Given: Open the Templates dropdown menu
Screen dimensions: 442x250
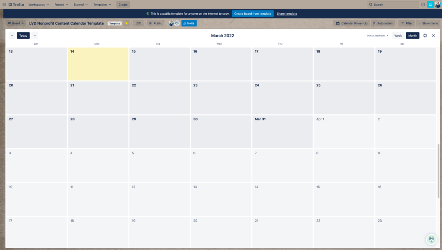Looking at the screenshot, I should [x=102, y=4].
